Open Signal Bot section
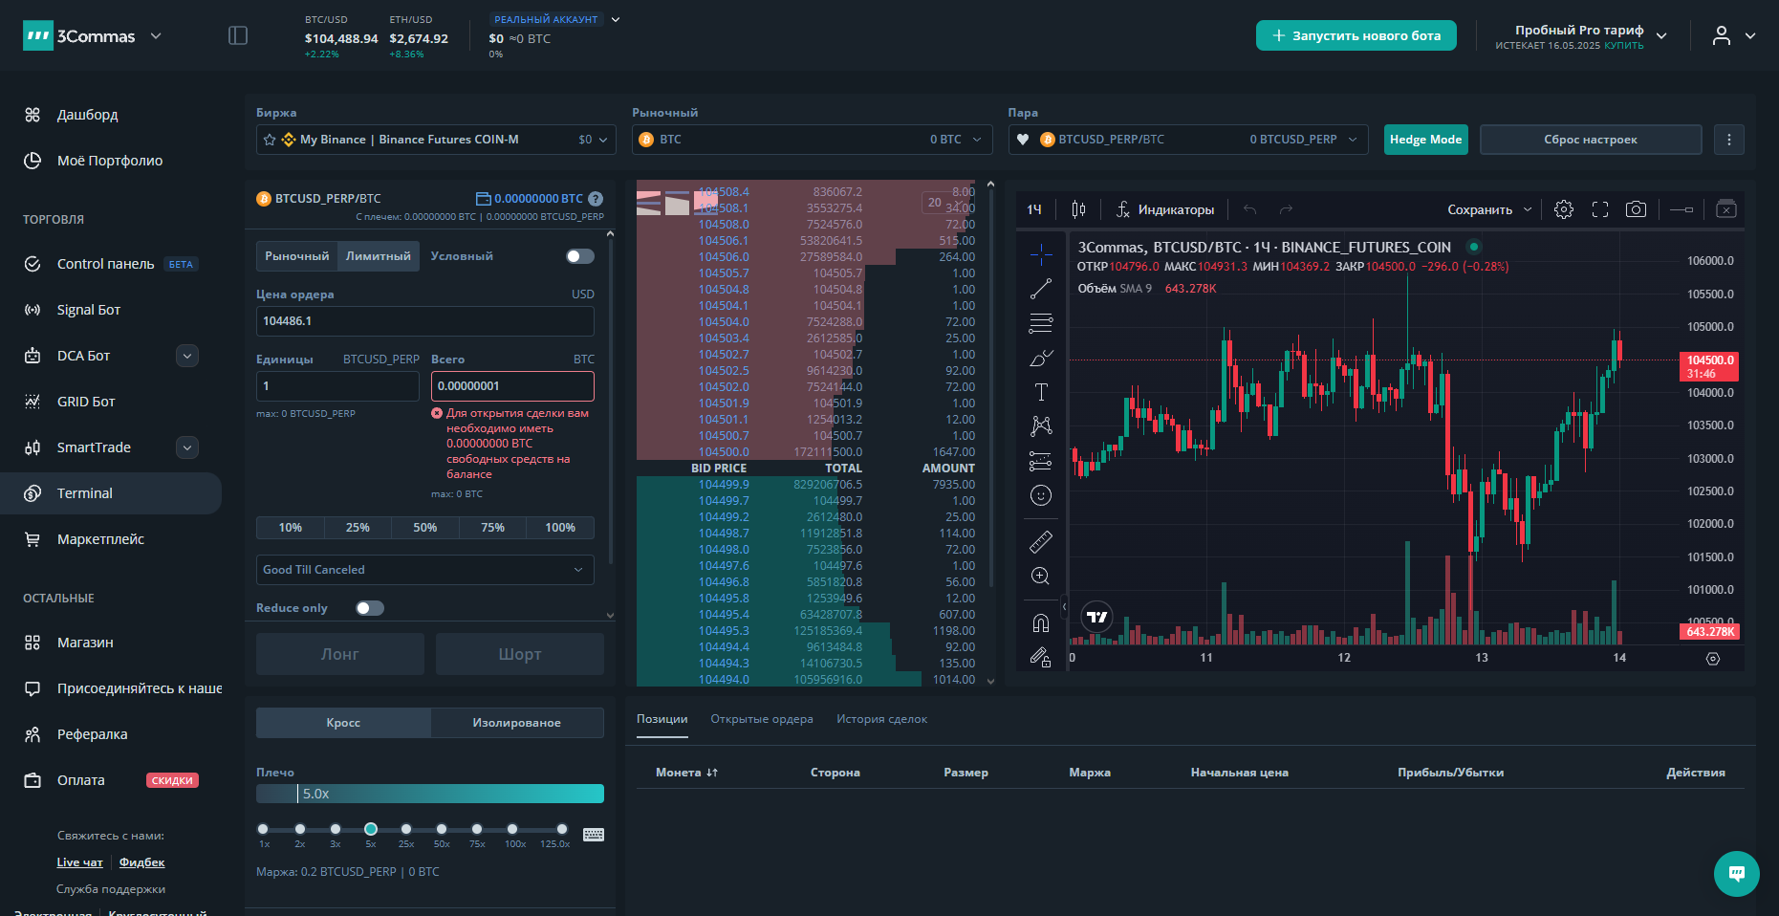The height and width of the screenshot is (916, 1779). pyautogui.click(x=88, y=310)
